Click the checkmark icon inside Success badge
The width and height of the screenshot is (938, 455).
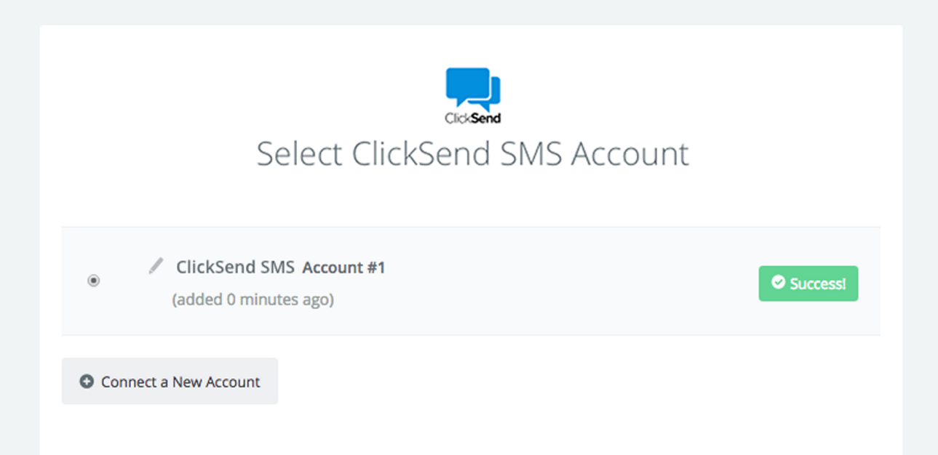click(x=778, y=282)
